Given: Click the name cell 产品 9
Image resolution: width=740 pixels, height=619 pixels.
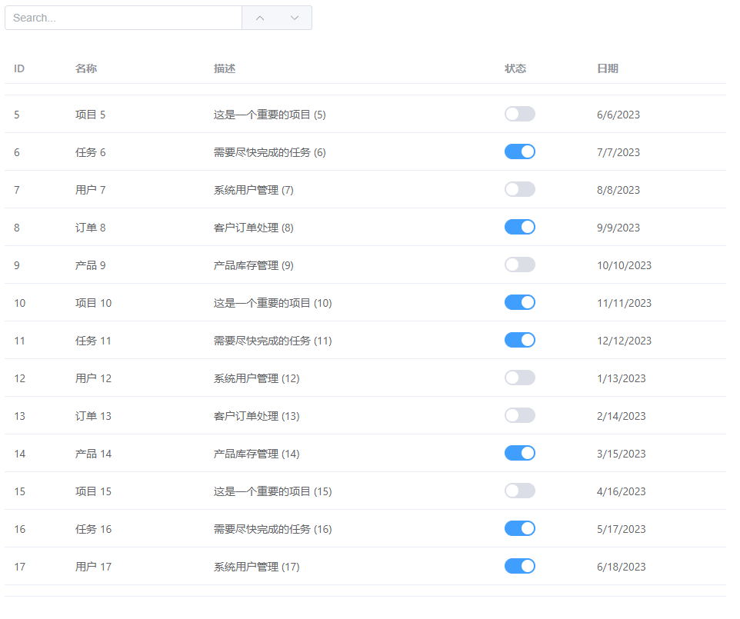Looking at the screenshot, I should click(90, 265).
